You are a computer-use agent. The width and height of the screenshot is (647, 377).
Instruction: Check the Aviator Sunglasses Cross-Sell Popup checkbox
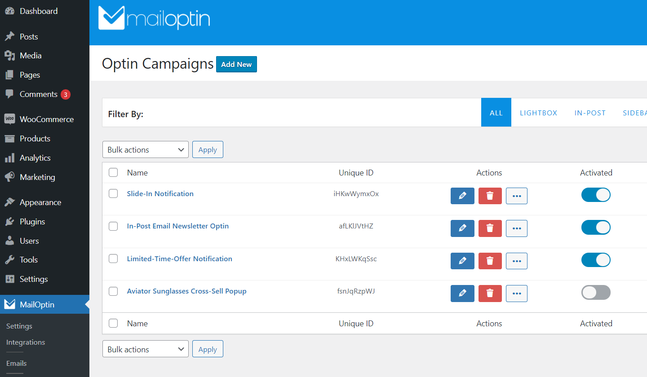tap(113, 291)
